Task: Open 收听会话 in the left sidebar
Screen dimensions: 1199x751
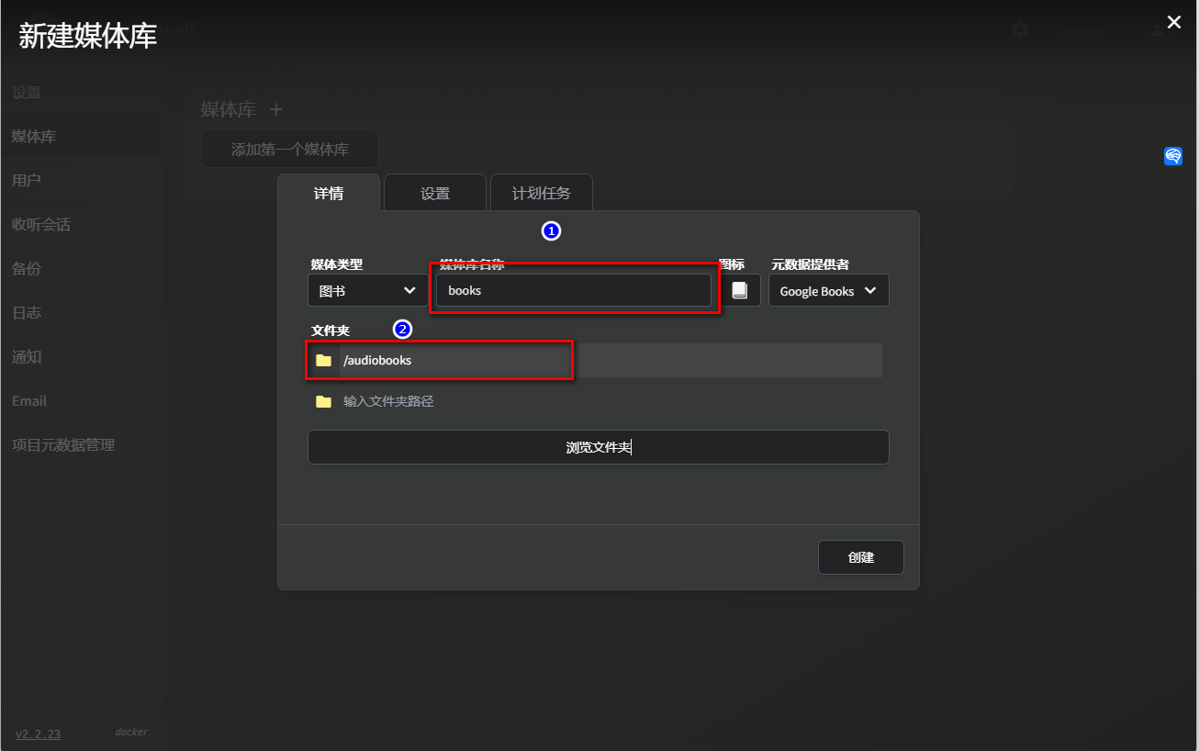Action: 41,224
